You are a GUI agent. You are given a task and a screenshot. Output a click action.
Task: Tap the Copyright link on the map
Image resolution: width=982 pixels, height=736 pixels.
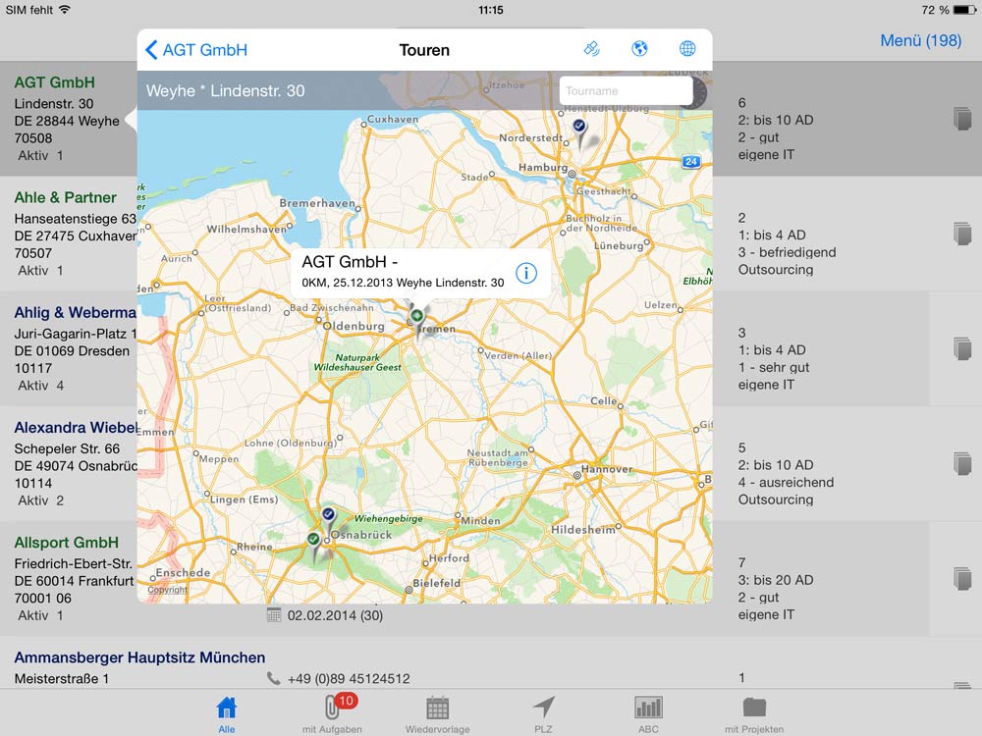click(167, 590)
